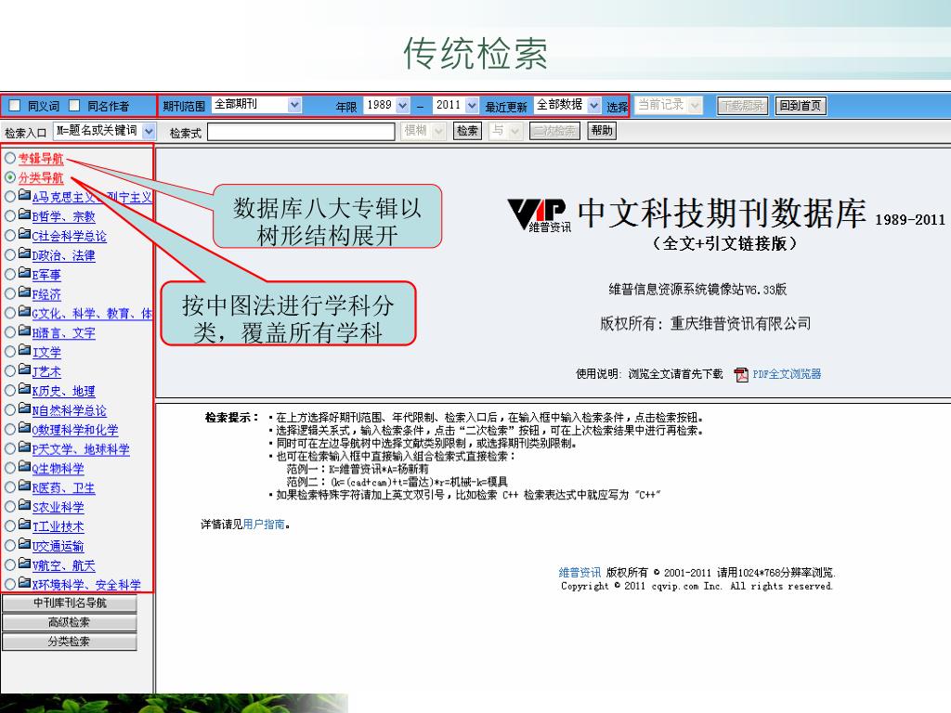The image size is (951, 713).
Task: Open the T工业技术 category link
Action: pos(59,527)
